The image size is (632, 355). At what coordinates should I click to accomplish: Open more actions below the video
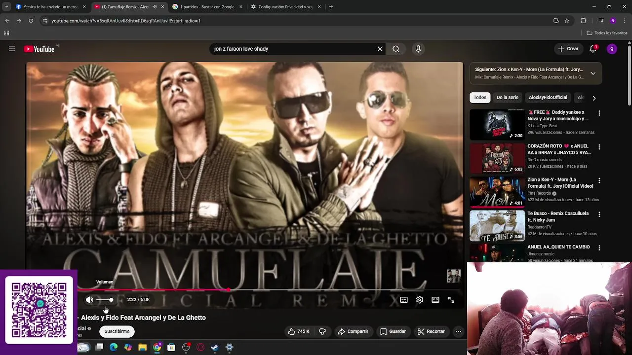point(458,331)
